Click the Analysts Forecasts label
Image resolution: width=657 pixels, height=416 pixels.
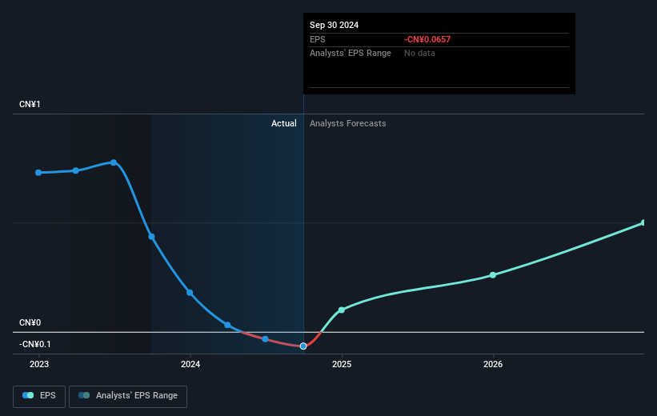click(348, 123)
